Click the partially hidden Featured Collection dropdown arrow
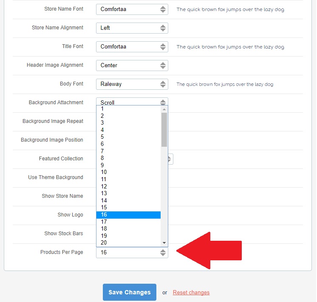This screenshot has height=302, width=317. (170, 159)
